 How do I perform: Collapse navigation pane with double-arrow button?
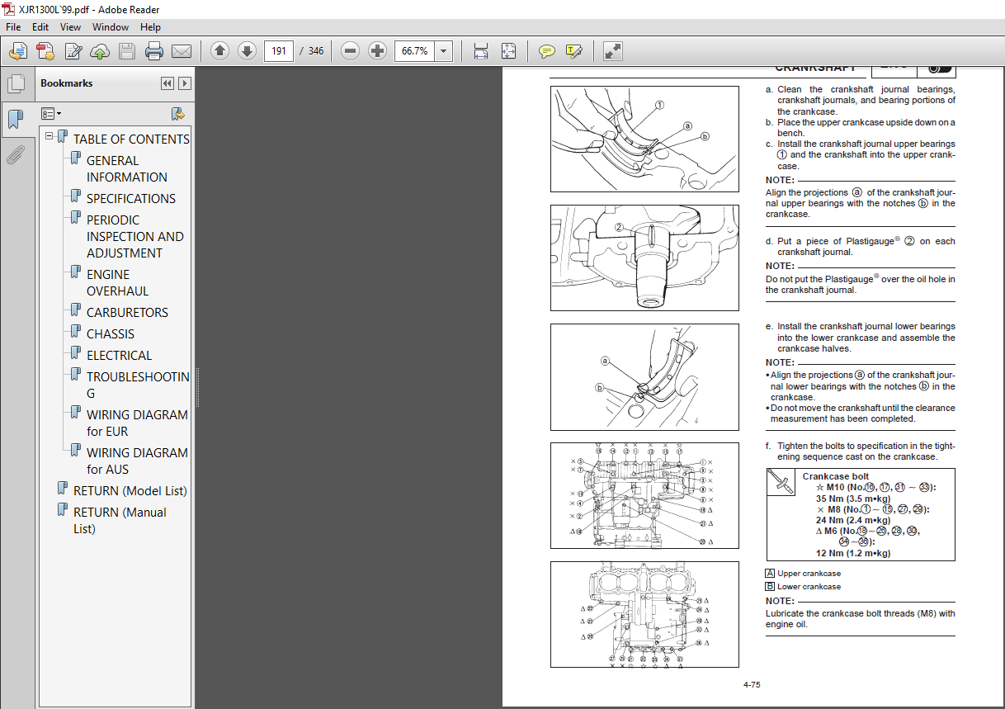(x=167, y=83)
